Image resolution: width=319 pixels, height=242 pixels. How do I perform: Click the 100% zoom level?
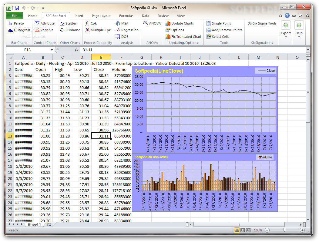pos(258,230)
